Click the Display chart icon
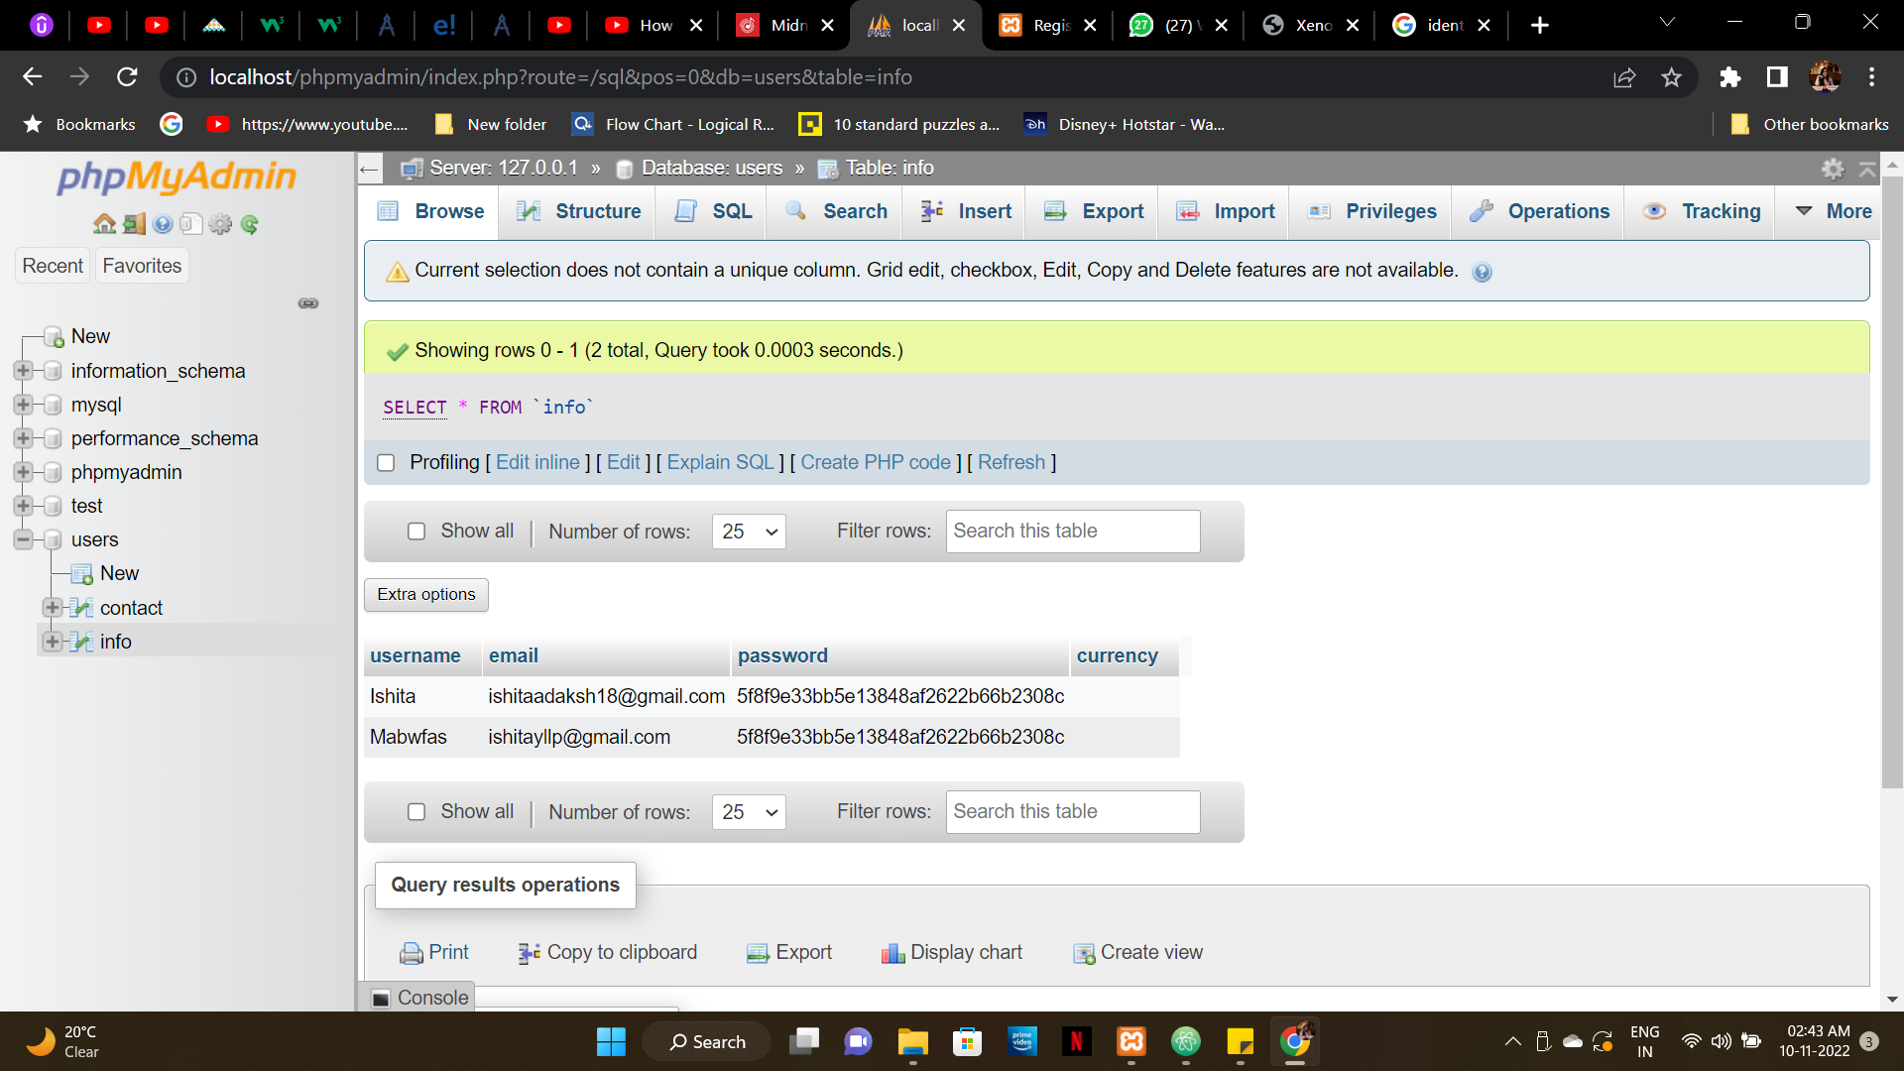Screen dimensions: 1904x1071 coord(892,953)
